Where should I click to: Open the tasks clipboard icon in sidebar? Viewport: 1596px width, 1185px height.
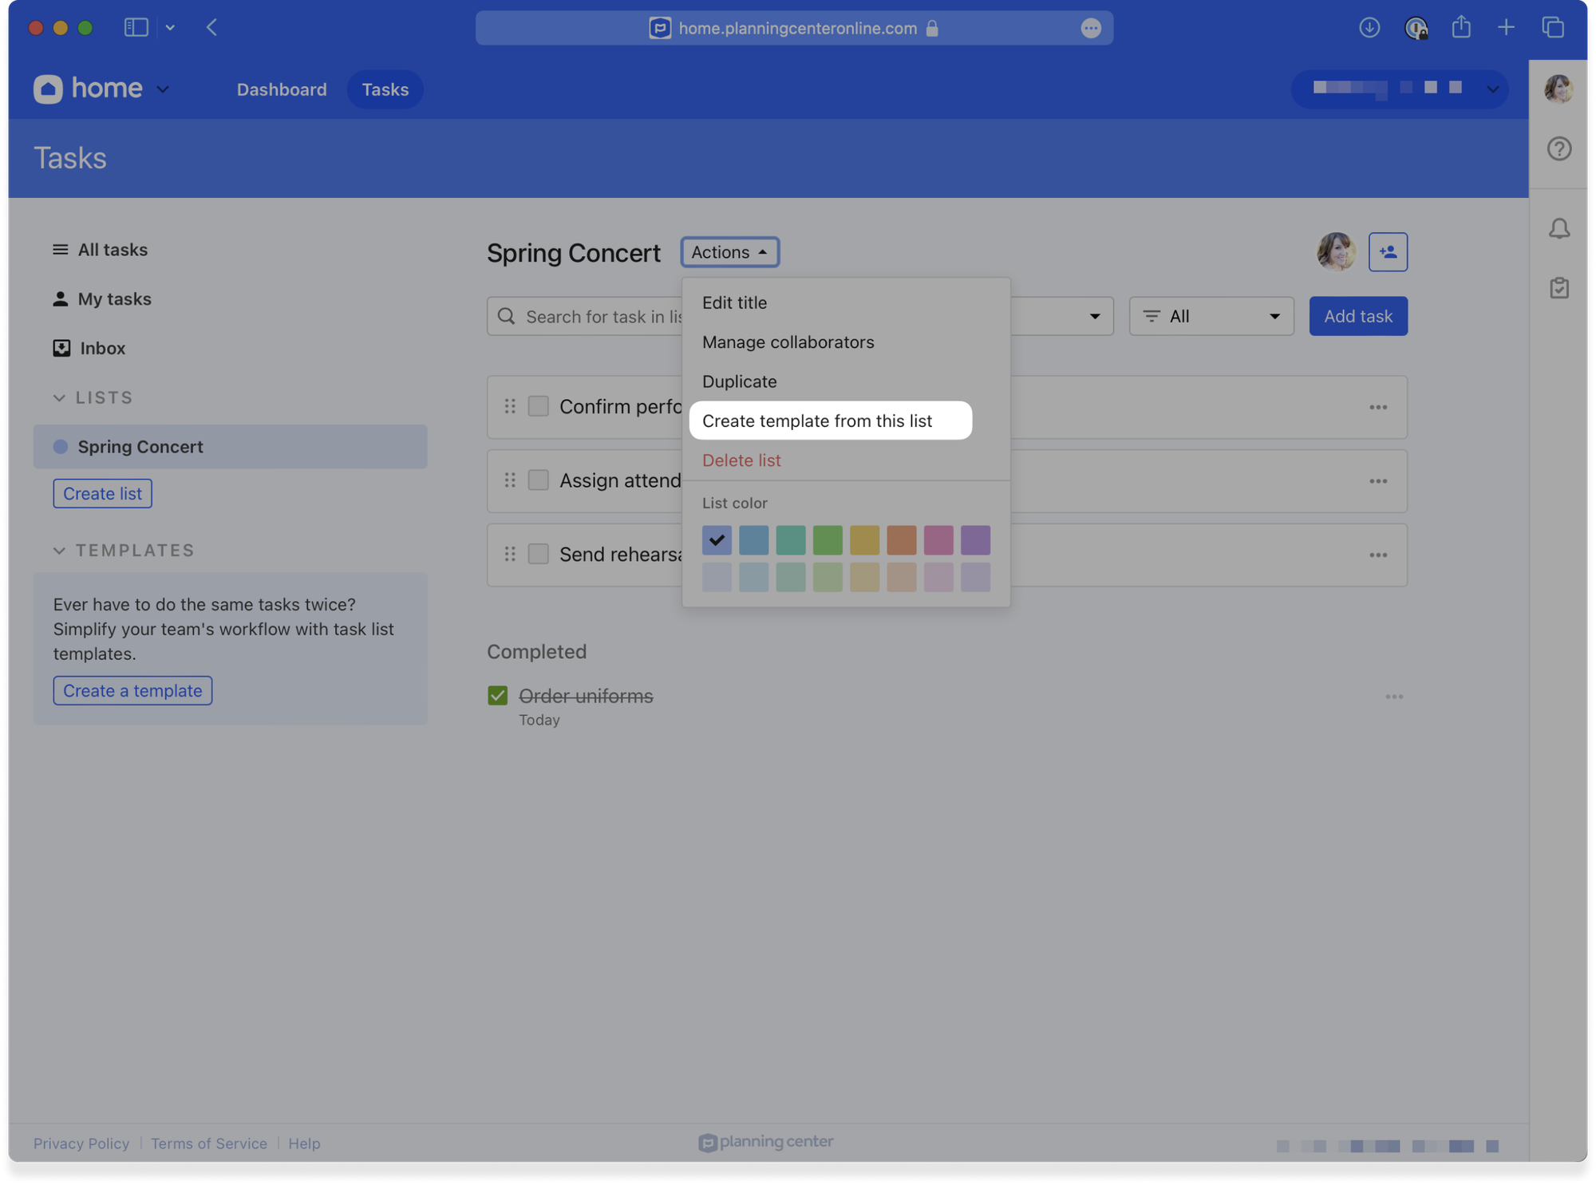click(x=1558, y=288)
